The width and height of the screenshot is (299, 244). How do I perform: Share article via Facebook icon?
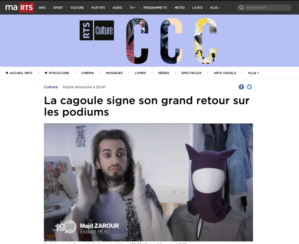241,87
